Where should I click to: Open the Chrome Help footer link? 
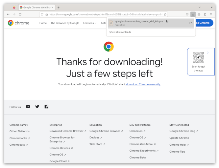[x=179, y=145]
